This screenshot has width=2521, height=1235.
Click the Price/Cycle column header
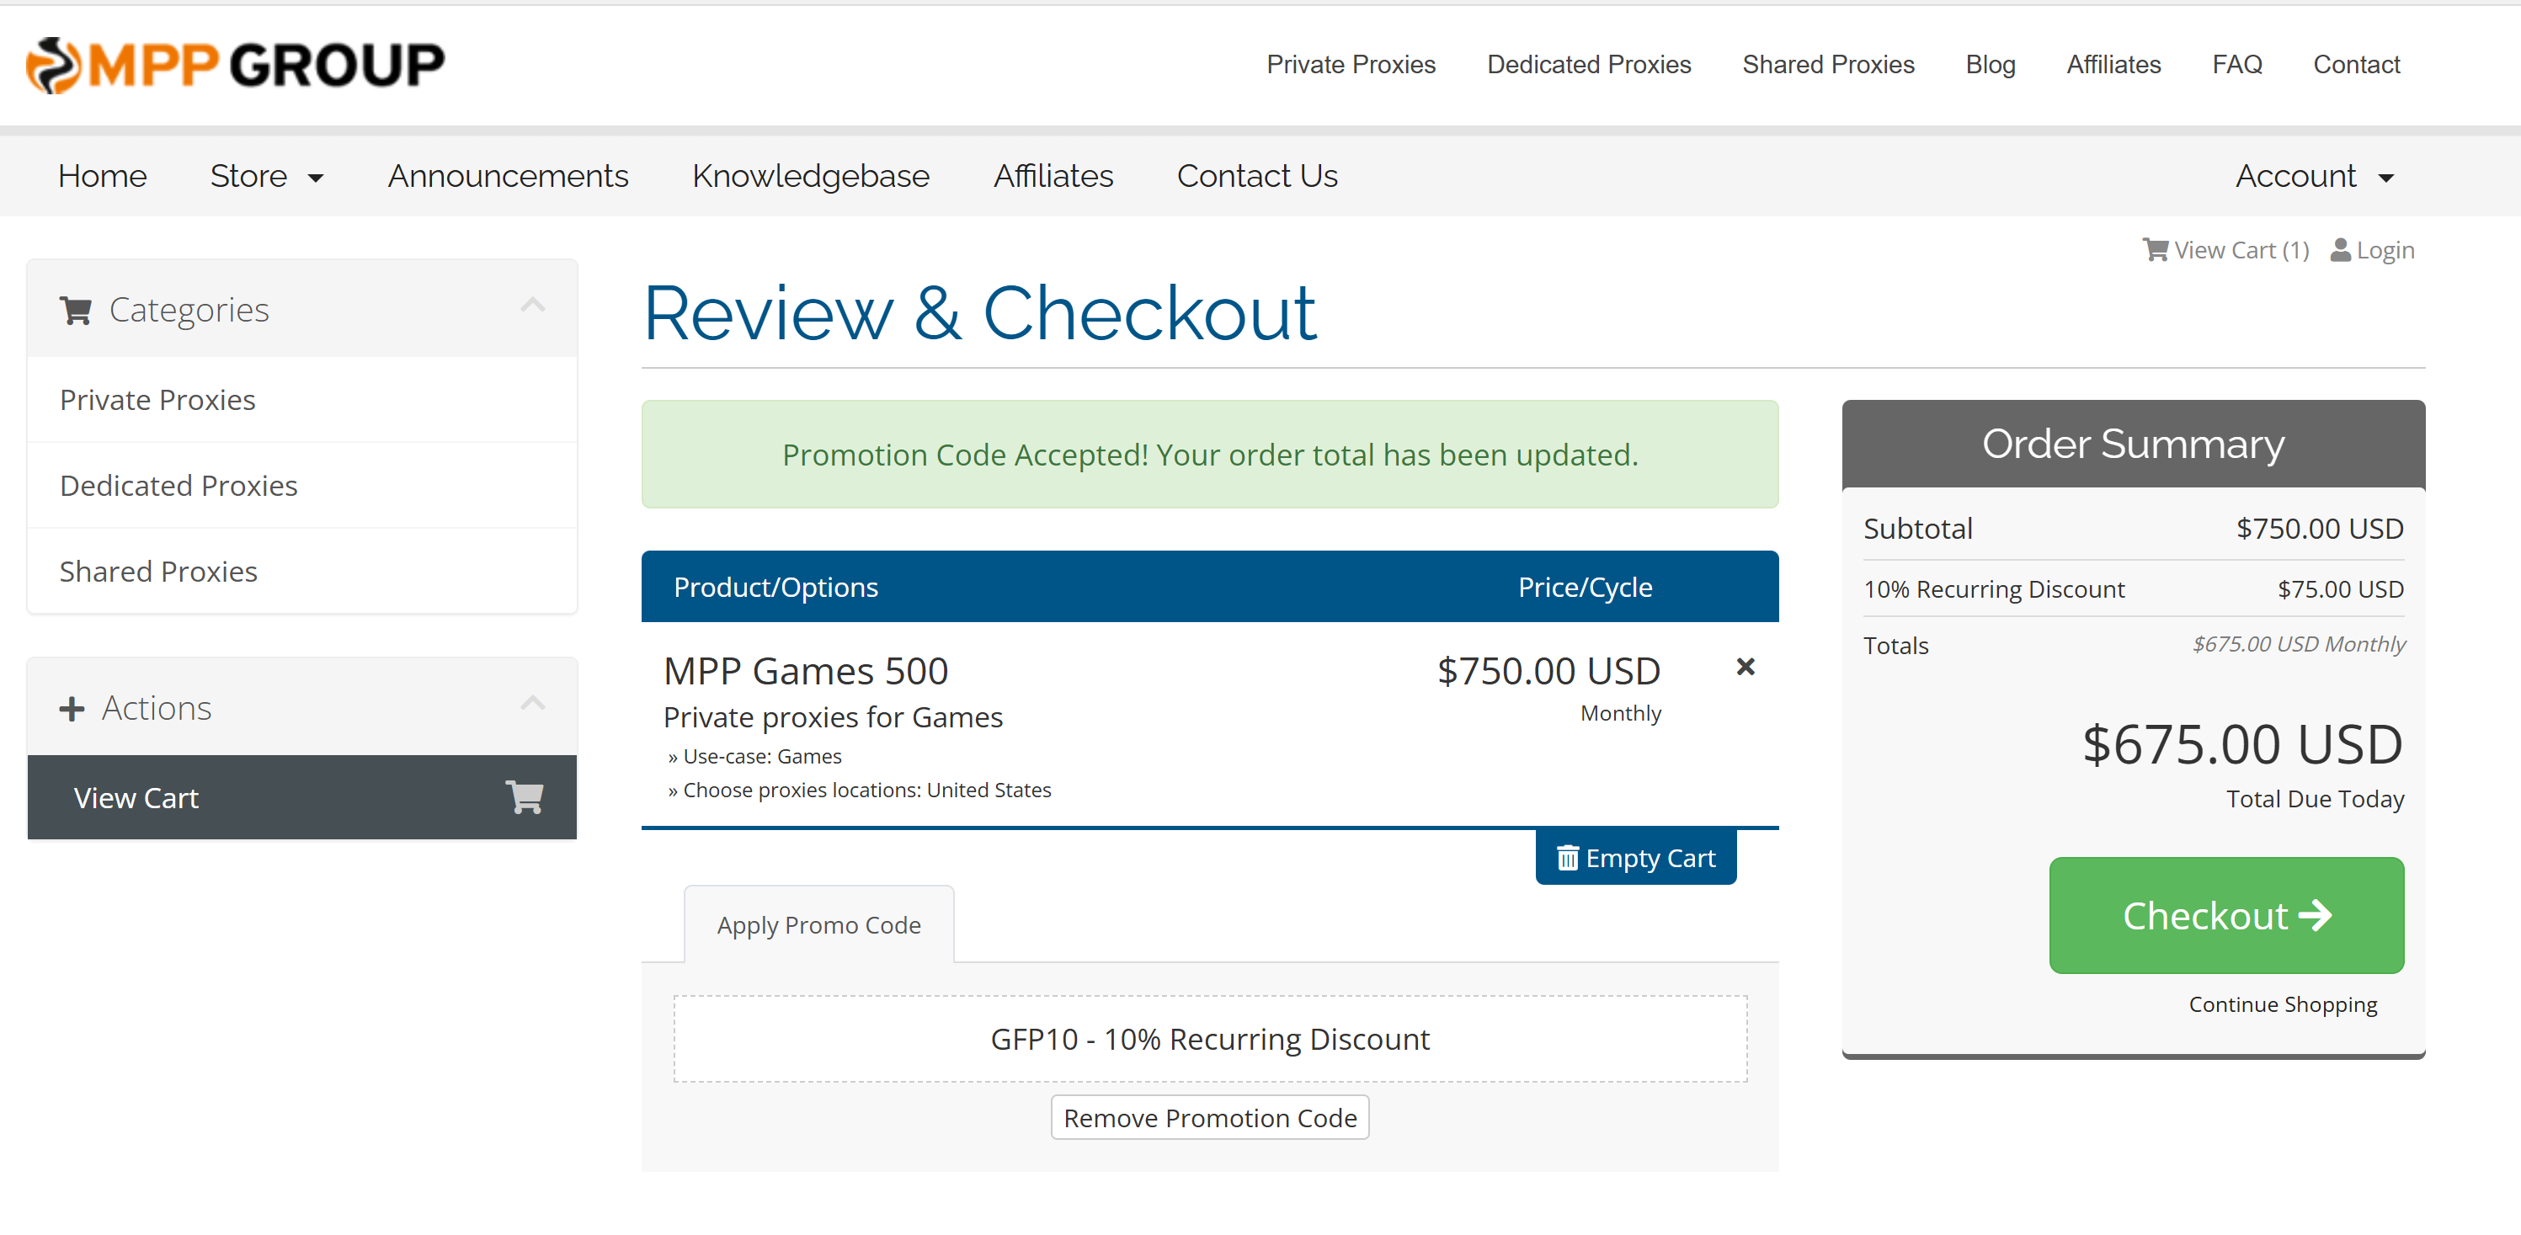1585,587
